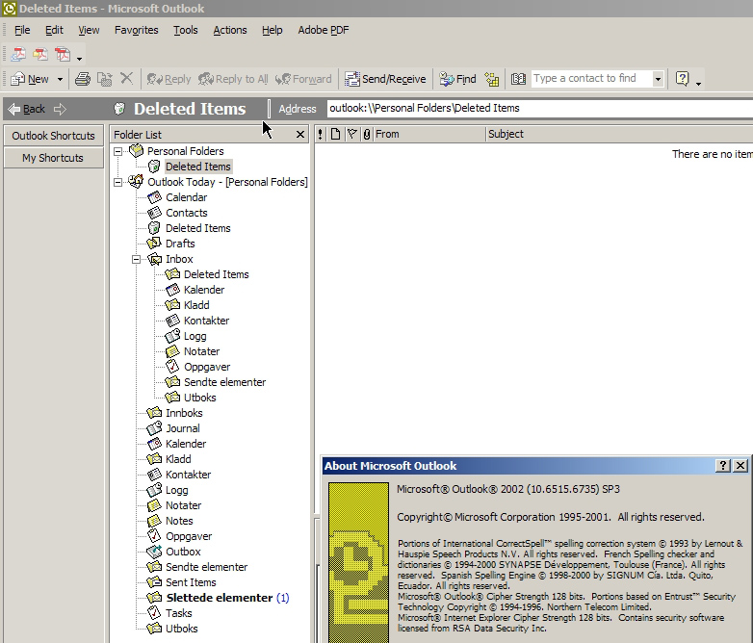Screen dimensions: 753x643
Task: Select the Notes folder
Action: (179, 521)
